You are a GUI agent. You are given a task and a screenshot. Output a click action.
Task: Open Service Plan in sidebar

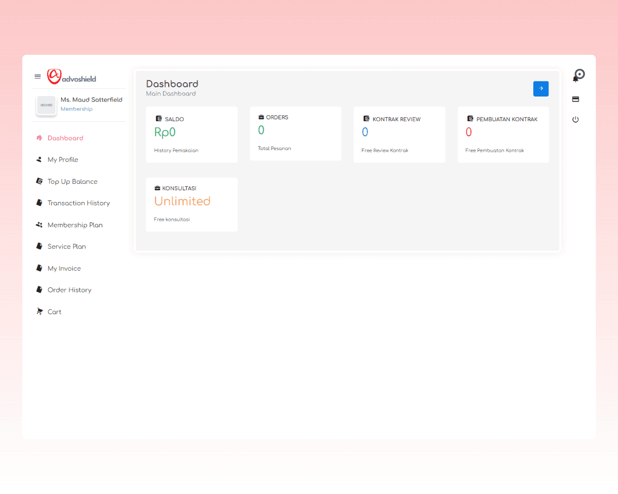click(x=66, y=247)
